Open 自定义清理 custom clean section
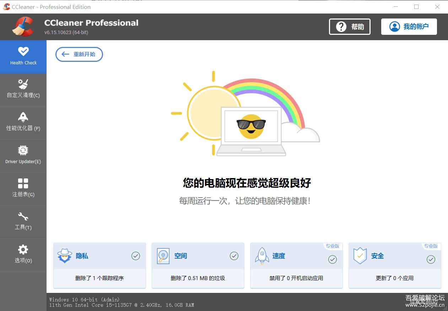The image size is (448, 311). (23, 90)
